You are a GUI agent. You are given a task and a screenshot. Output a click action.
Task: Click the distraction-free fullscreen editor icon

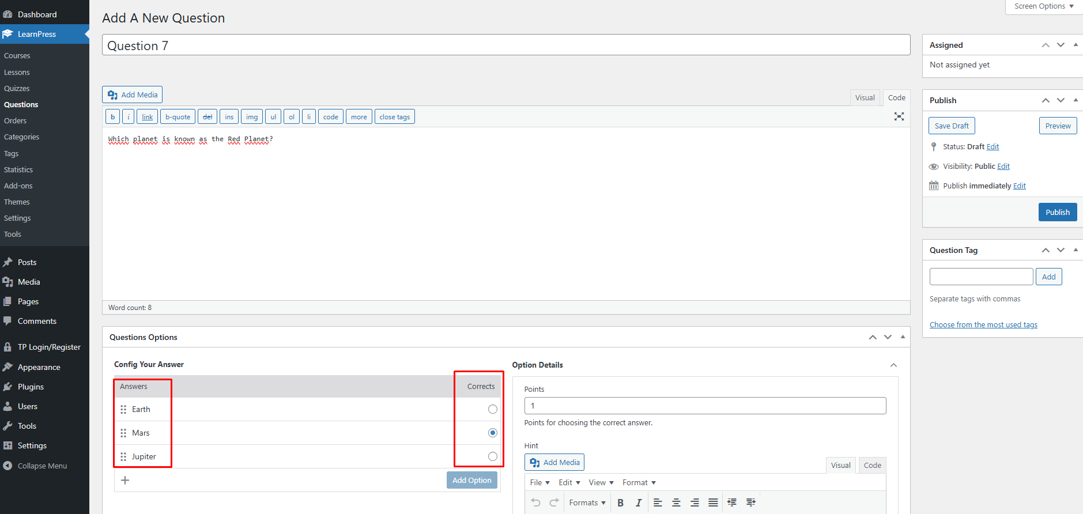pyautogui.click(x=899, y=116)
